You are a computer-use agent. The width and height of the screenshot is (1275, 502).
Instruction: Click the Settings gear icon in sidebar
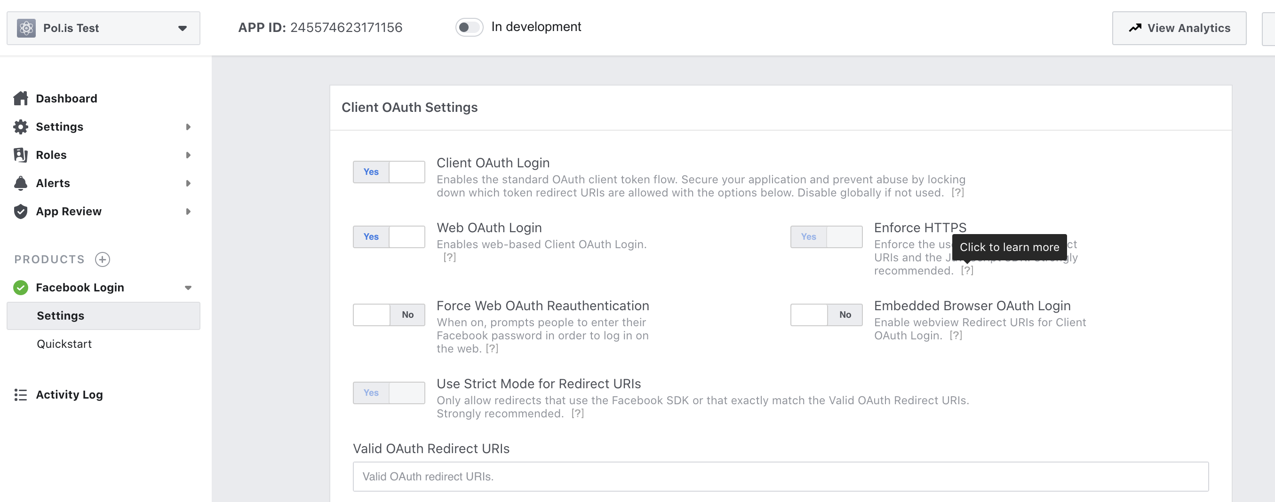(20, 126)
